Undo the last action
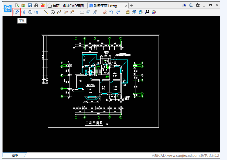The height and width of the screenshot is (160, 227). [111, 12]
